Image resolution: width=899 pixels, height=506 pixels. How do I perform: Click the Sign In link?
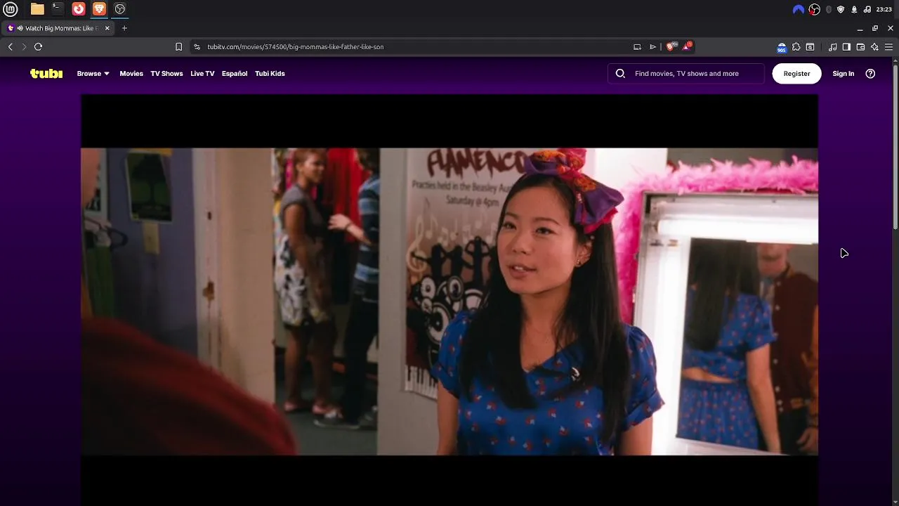(844, 74)
